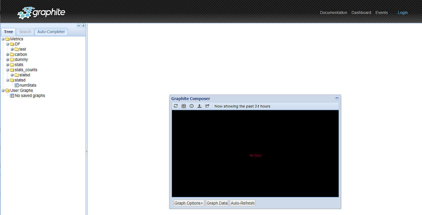Switch to the Search tab
Viewport: 422px width, 215px height.
[x=25, y=32]
